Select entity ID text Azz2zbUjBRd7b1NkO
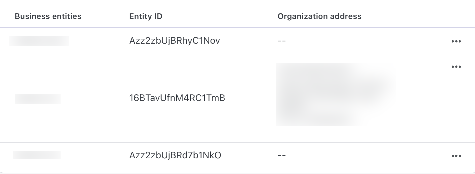This screenshot has width=475, height=174. [x=175, y=155]
